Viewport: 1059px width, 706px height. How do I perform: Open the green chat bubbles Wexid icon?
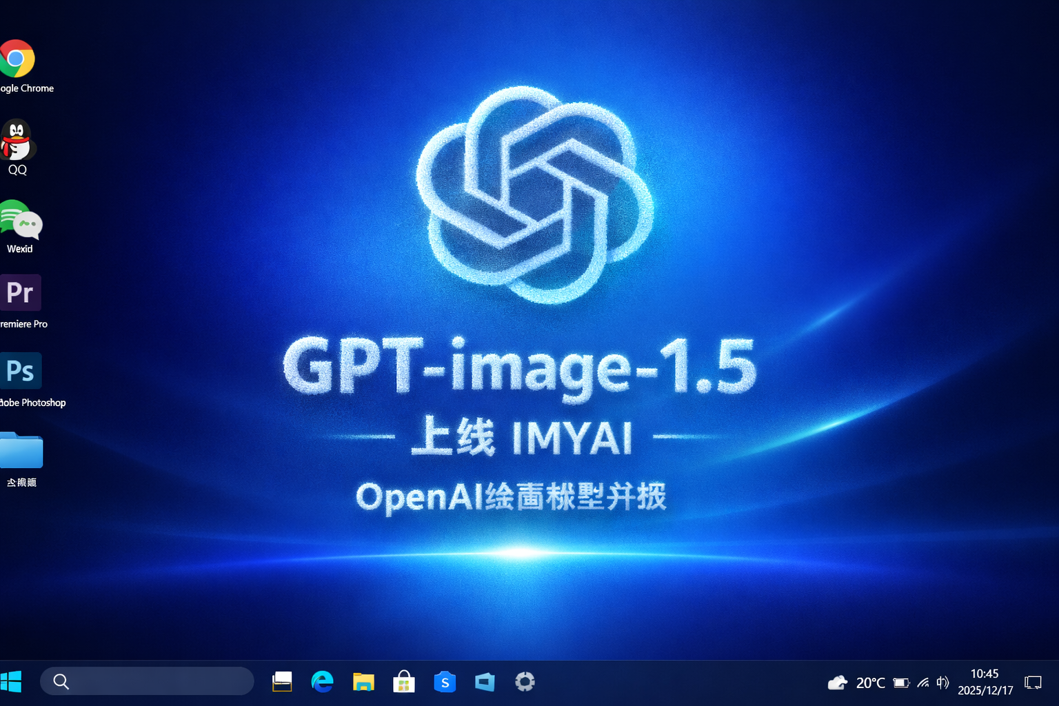pos(21,219)
